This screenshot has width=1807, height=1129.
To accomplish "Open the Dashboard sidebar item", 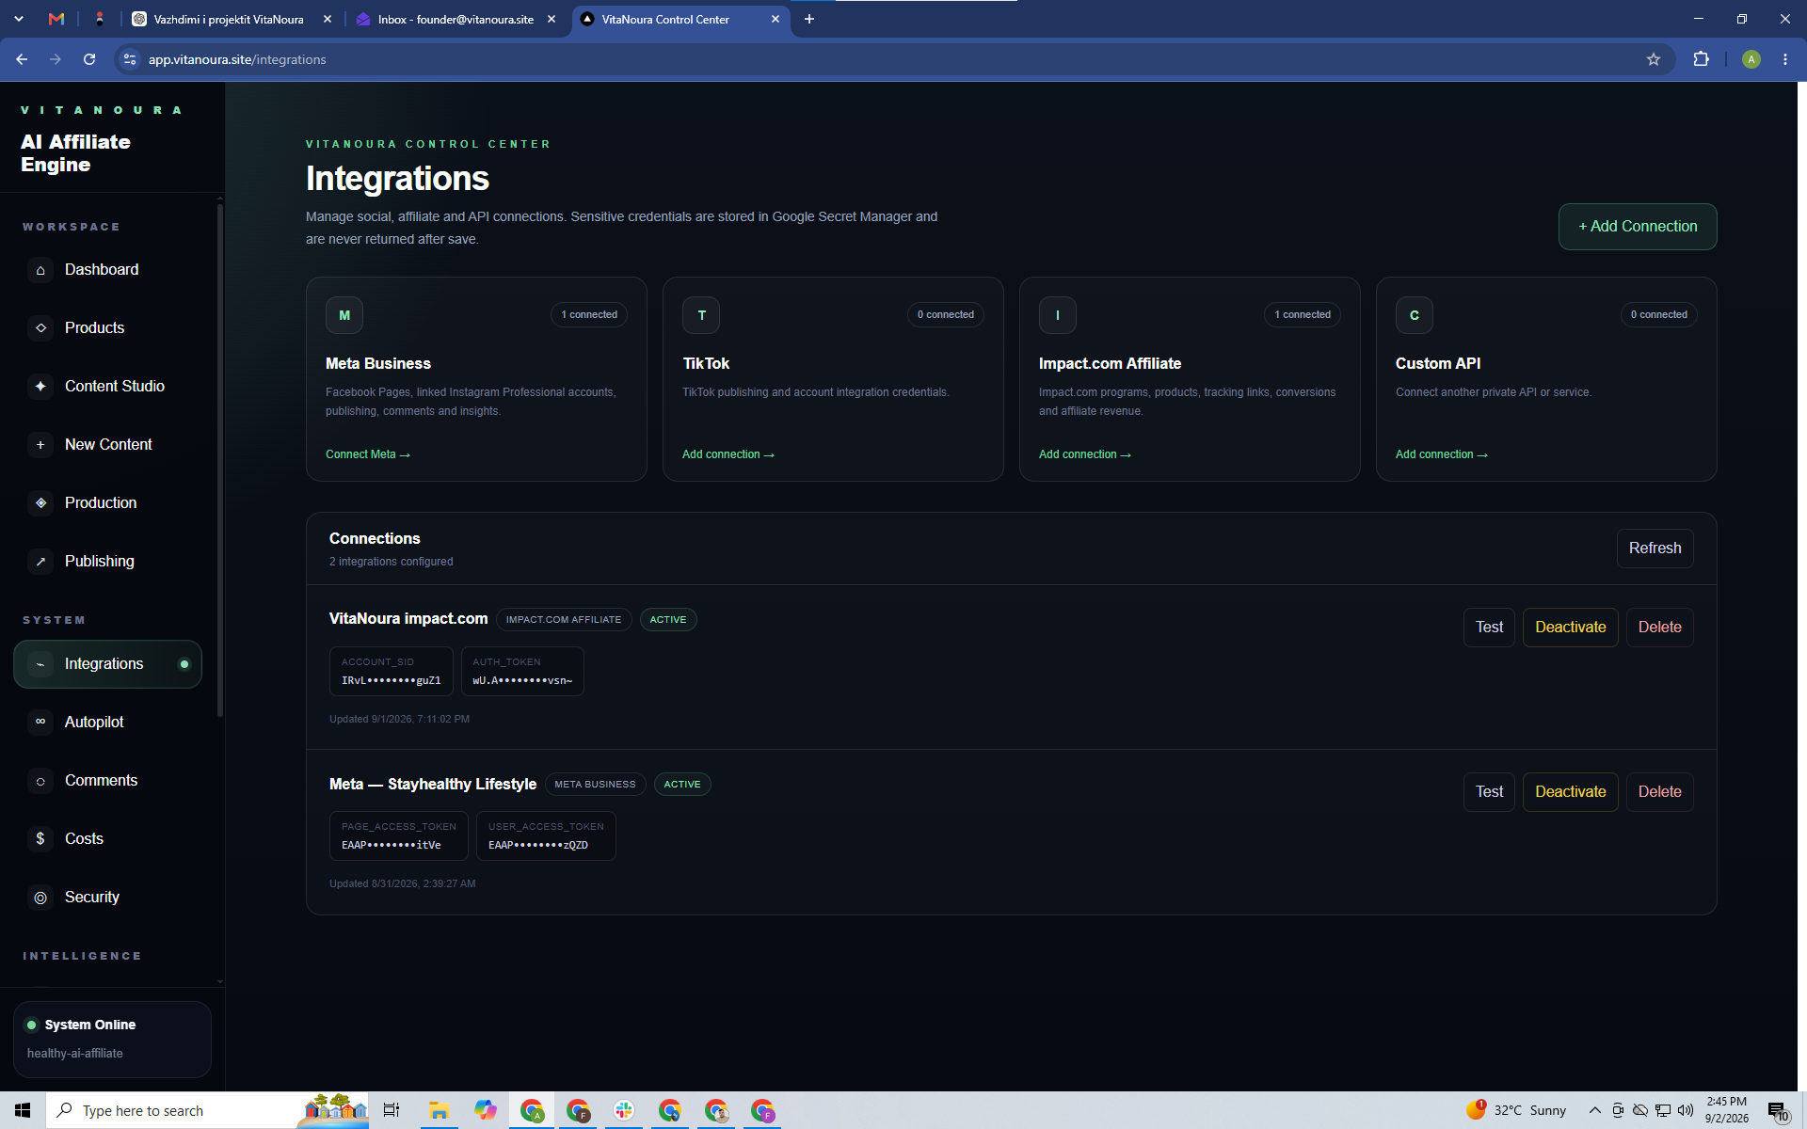I will click(x=107, y=270).
